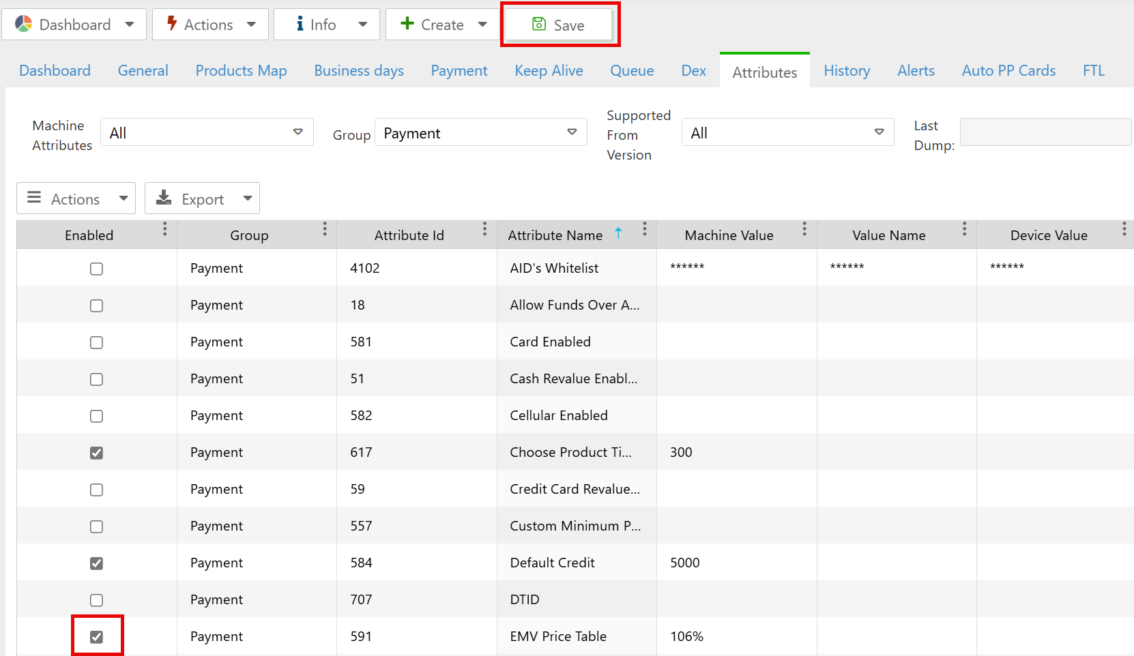This screenshot has width=1134, height=656.
Task: Expand Supported From Version dropdown
Action: click(x=787, y=132)
